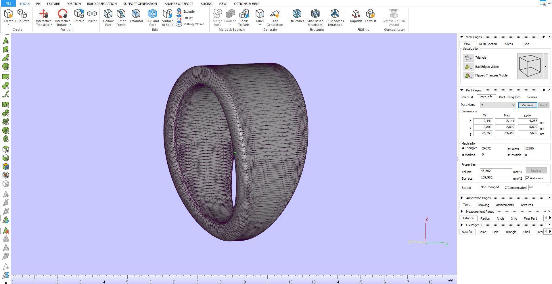Open the view cube dropdown arrow
552x284 pixels.
point(545,66)
